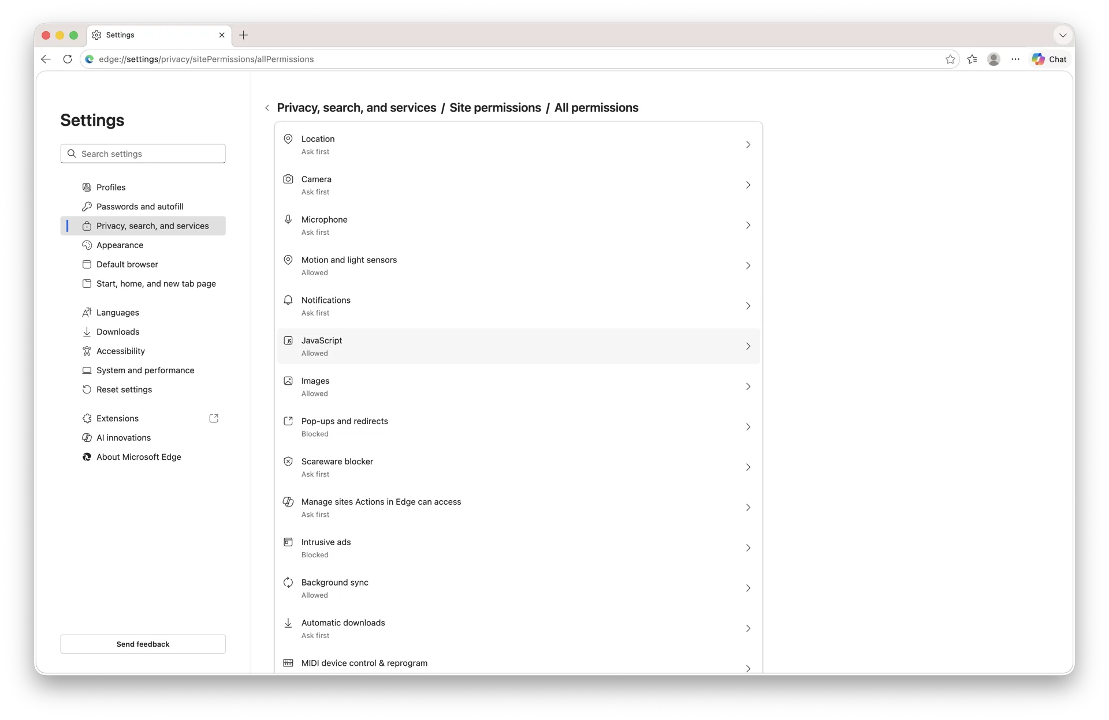Open the user profile avatar
This screenshot has height=720, width=1109.
[993, 59]
